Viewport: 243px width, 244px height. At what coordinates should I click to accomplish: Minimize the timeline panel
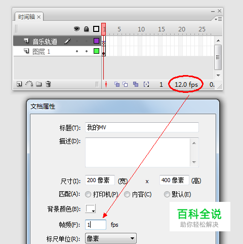point(213,11)
